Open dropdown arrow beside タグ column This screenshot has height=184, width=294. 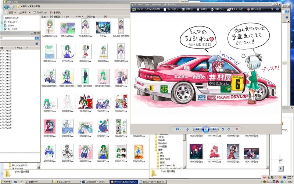[76, 17]
